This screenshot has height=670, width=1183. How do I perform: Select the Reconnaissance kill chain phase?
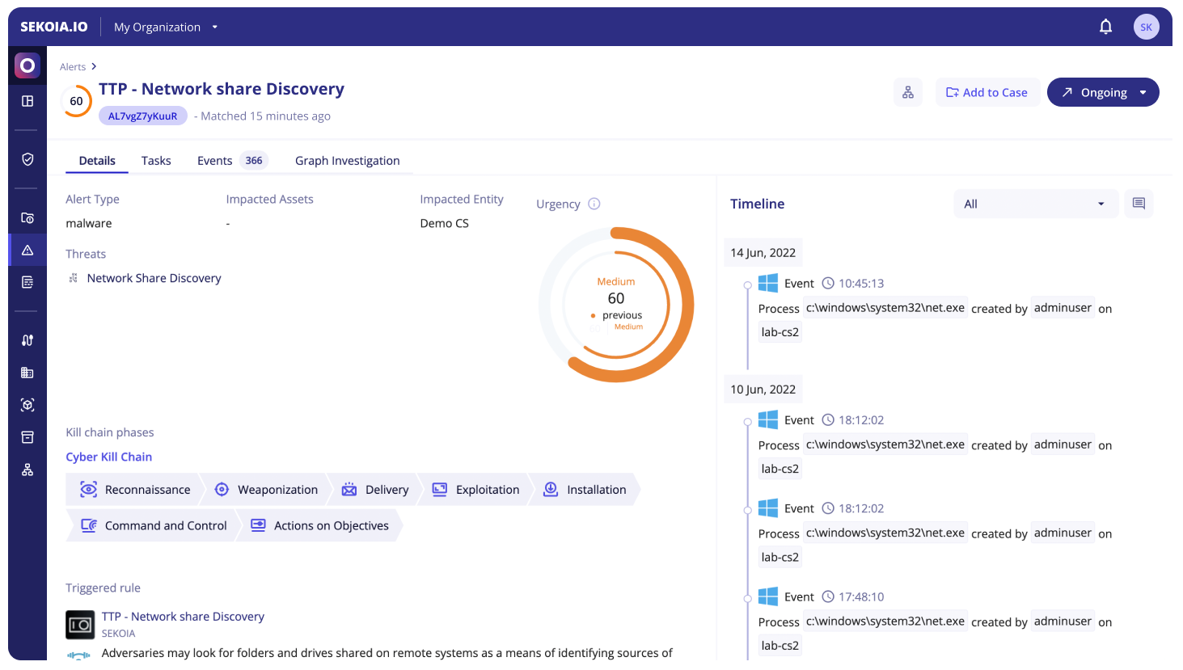(x=135, y=490)
